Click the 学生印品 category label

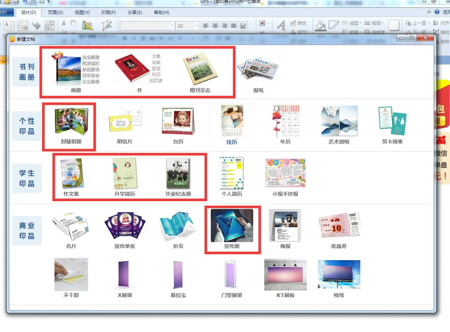pyautogui.click(x=27, y=178)
